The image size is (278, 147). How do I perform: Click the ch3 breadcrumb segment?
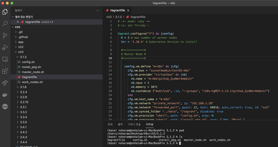pyautogui.click(x=109, y=17)
